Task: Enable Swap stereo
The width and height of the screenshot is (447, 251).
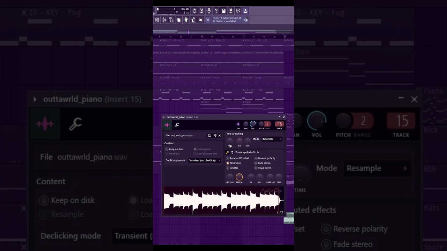Action: click(x=263, y=168)
